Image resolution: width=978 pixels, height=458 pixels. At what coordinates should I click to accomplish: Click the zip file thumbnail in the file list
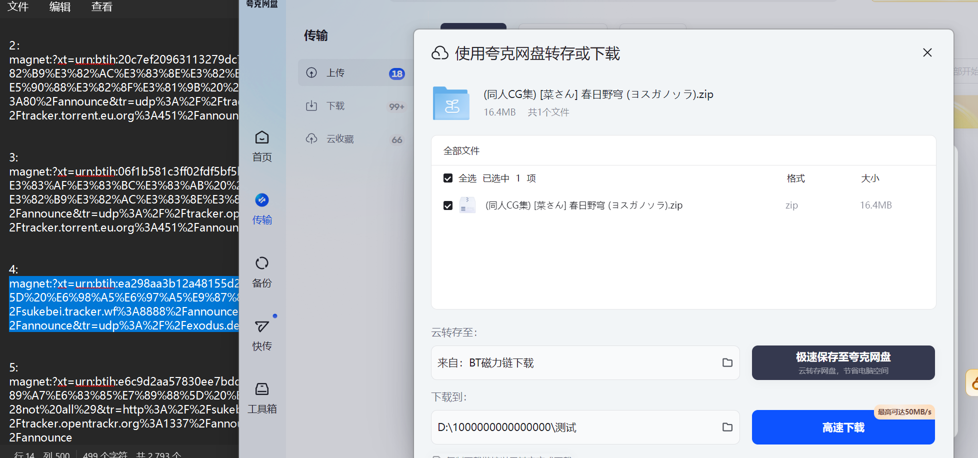467,205
